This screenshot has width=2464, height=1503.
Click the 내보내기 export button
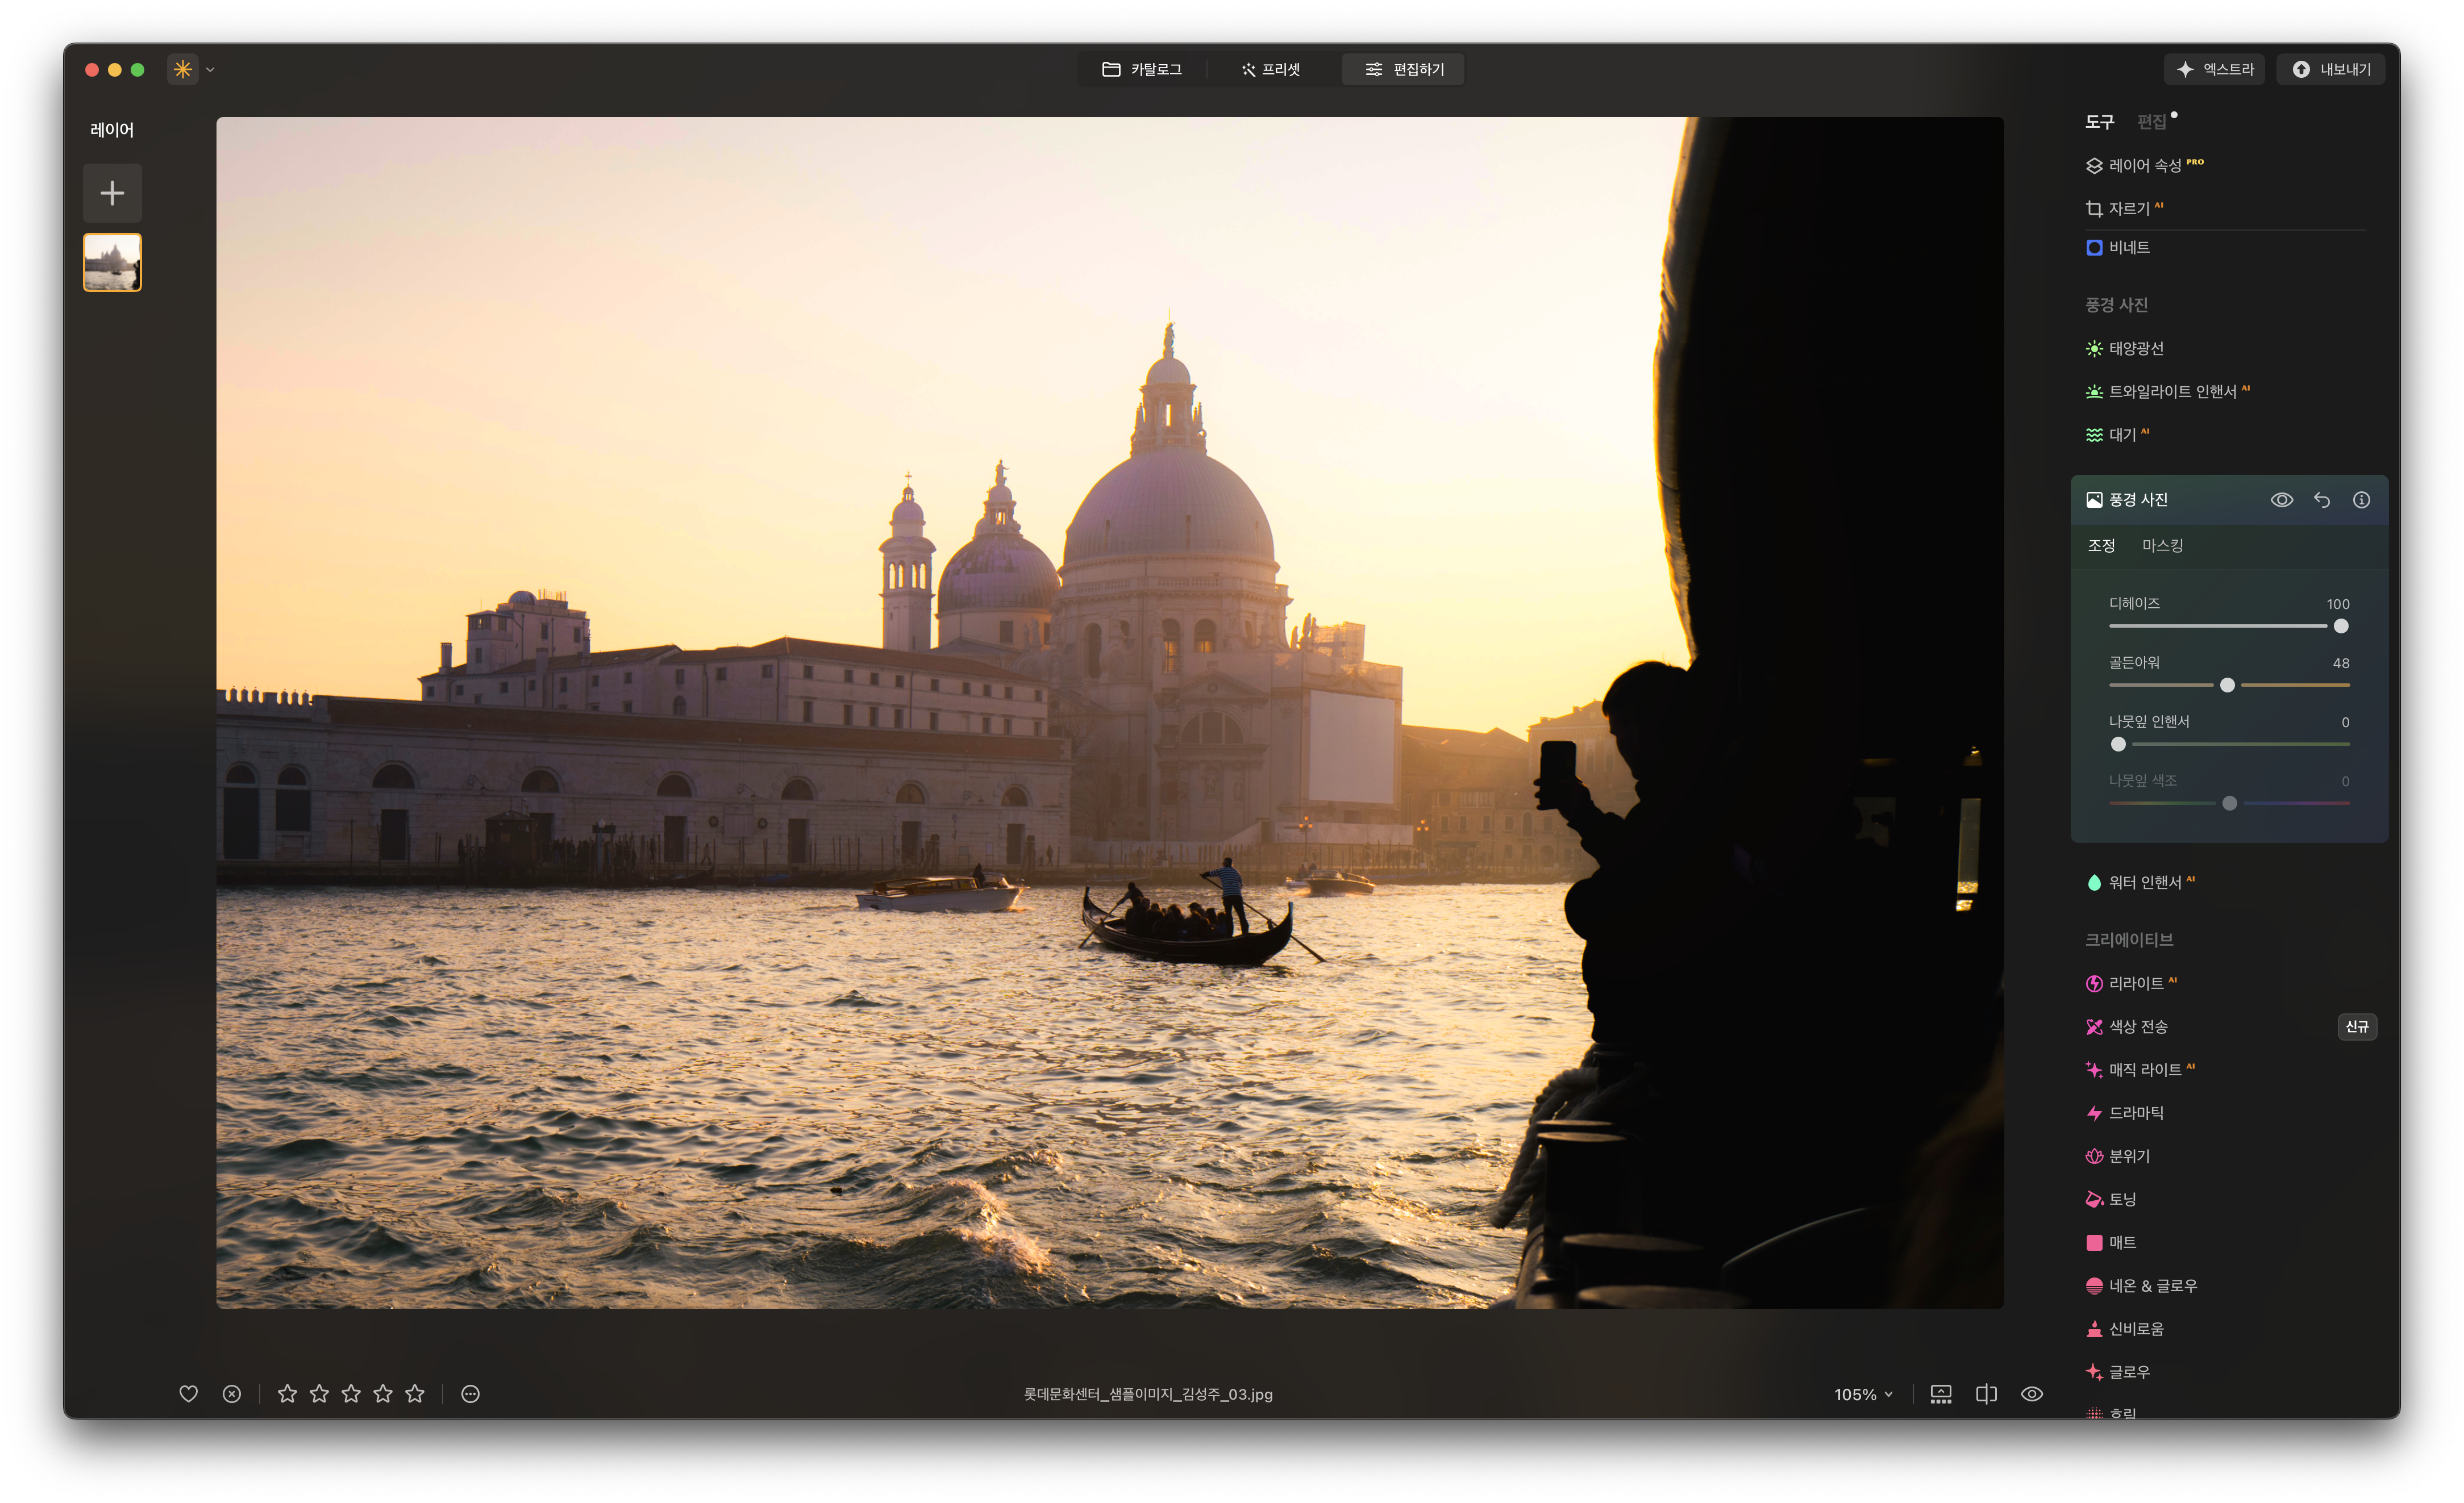2331,69
